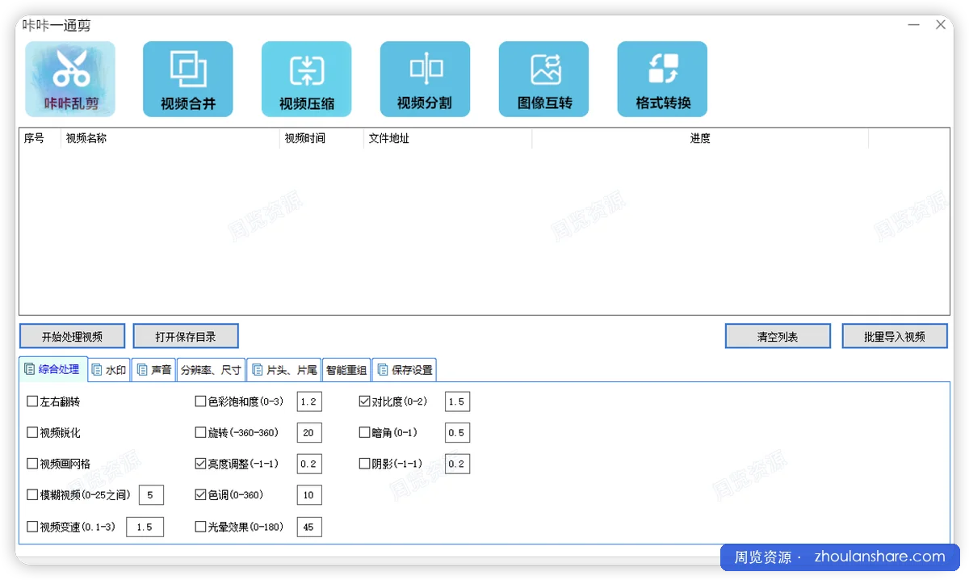Click the 模糊视频 value field showing 5
The width and height of the screenshot is (969, 580).
151,495
